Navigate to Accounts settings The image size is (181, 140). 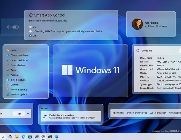[15, 75]
